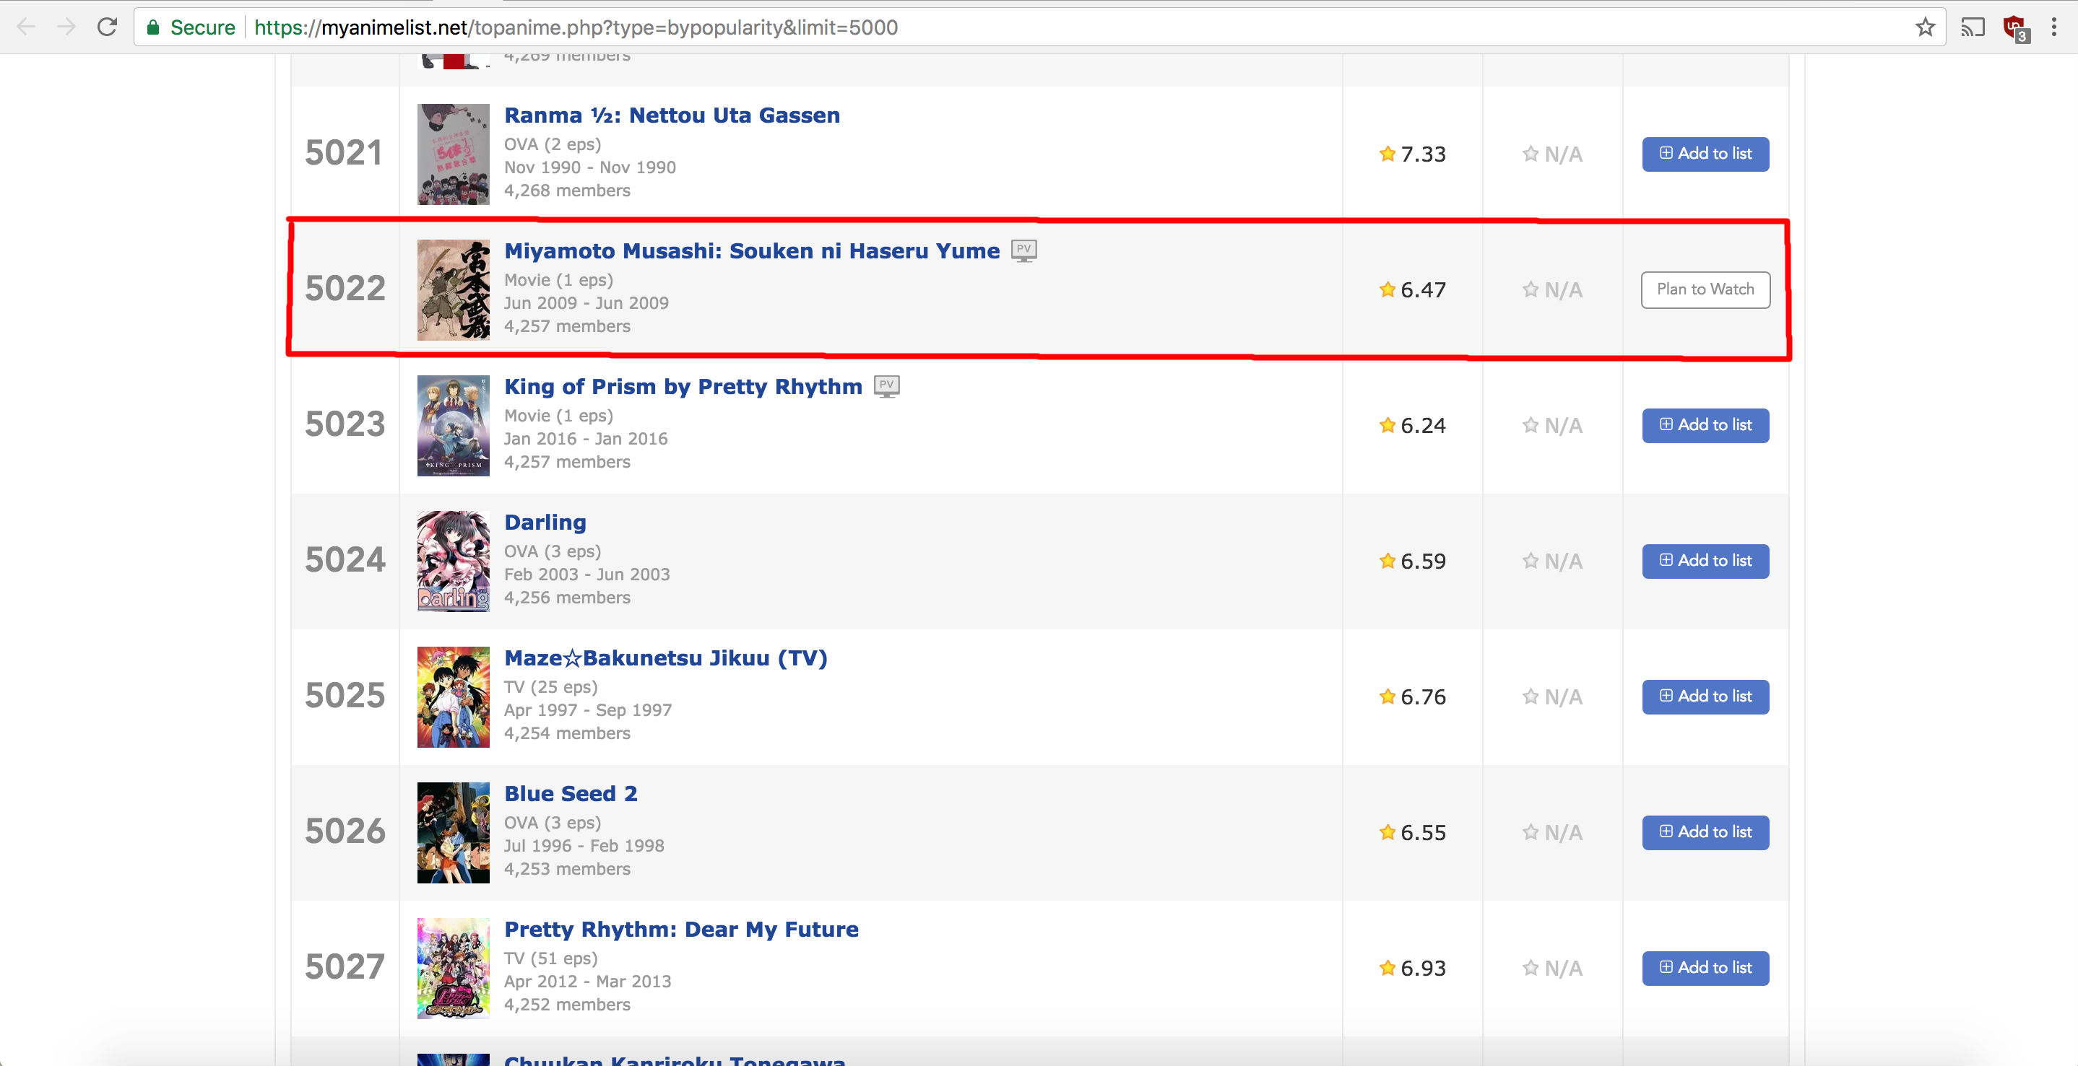This screenshot has width=2078, height=1066.
Task: Click the browser forward arrow
Action: click(66, 27)
